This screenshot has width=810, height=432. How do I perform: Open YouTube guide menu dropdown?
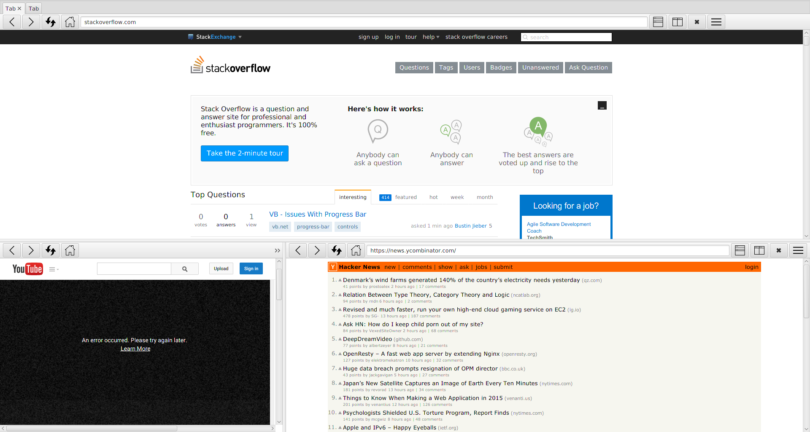tap(54, 269)
